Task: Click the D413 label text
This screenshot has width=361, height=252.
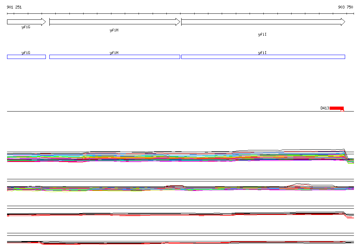Action: coord(325,108)
